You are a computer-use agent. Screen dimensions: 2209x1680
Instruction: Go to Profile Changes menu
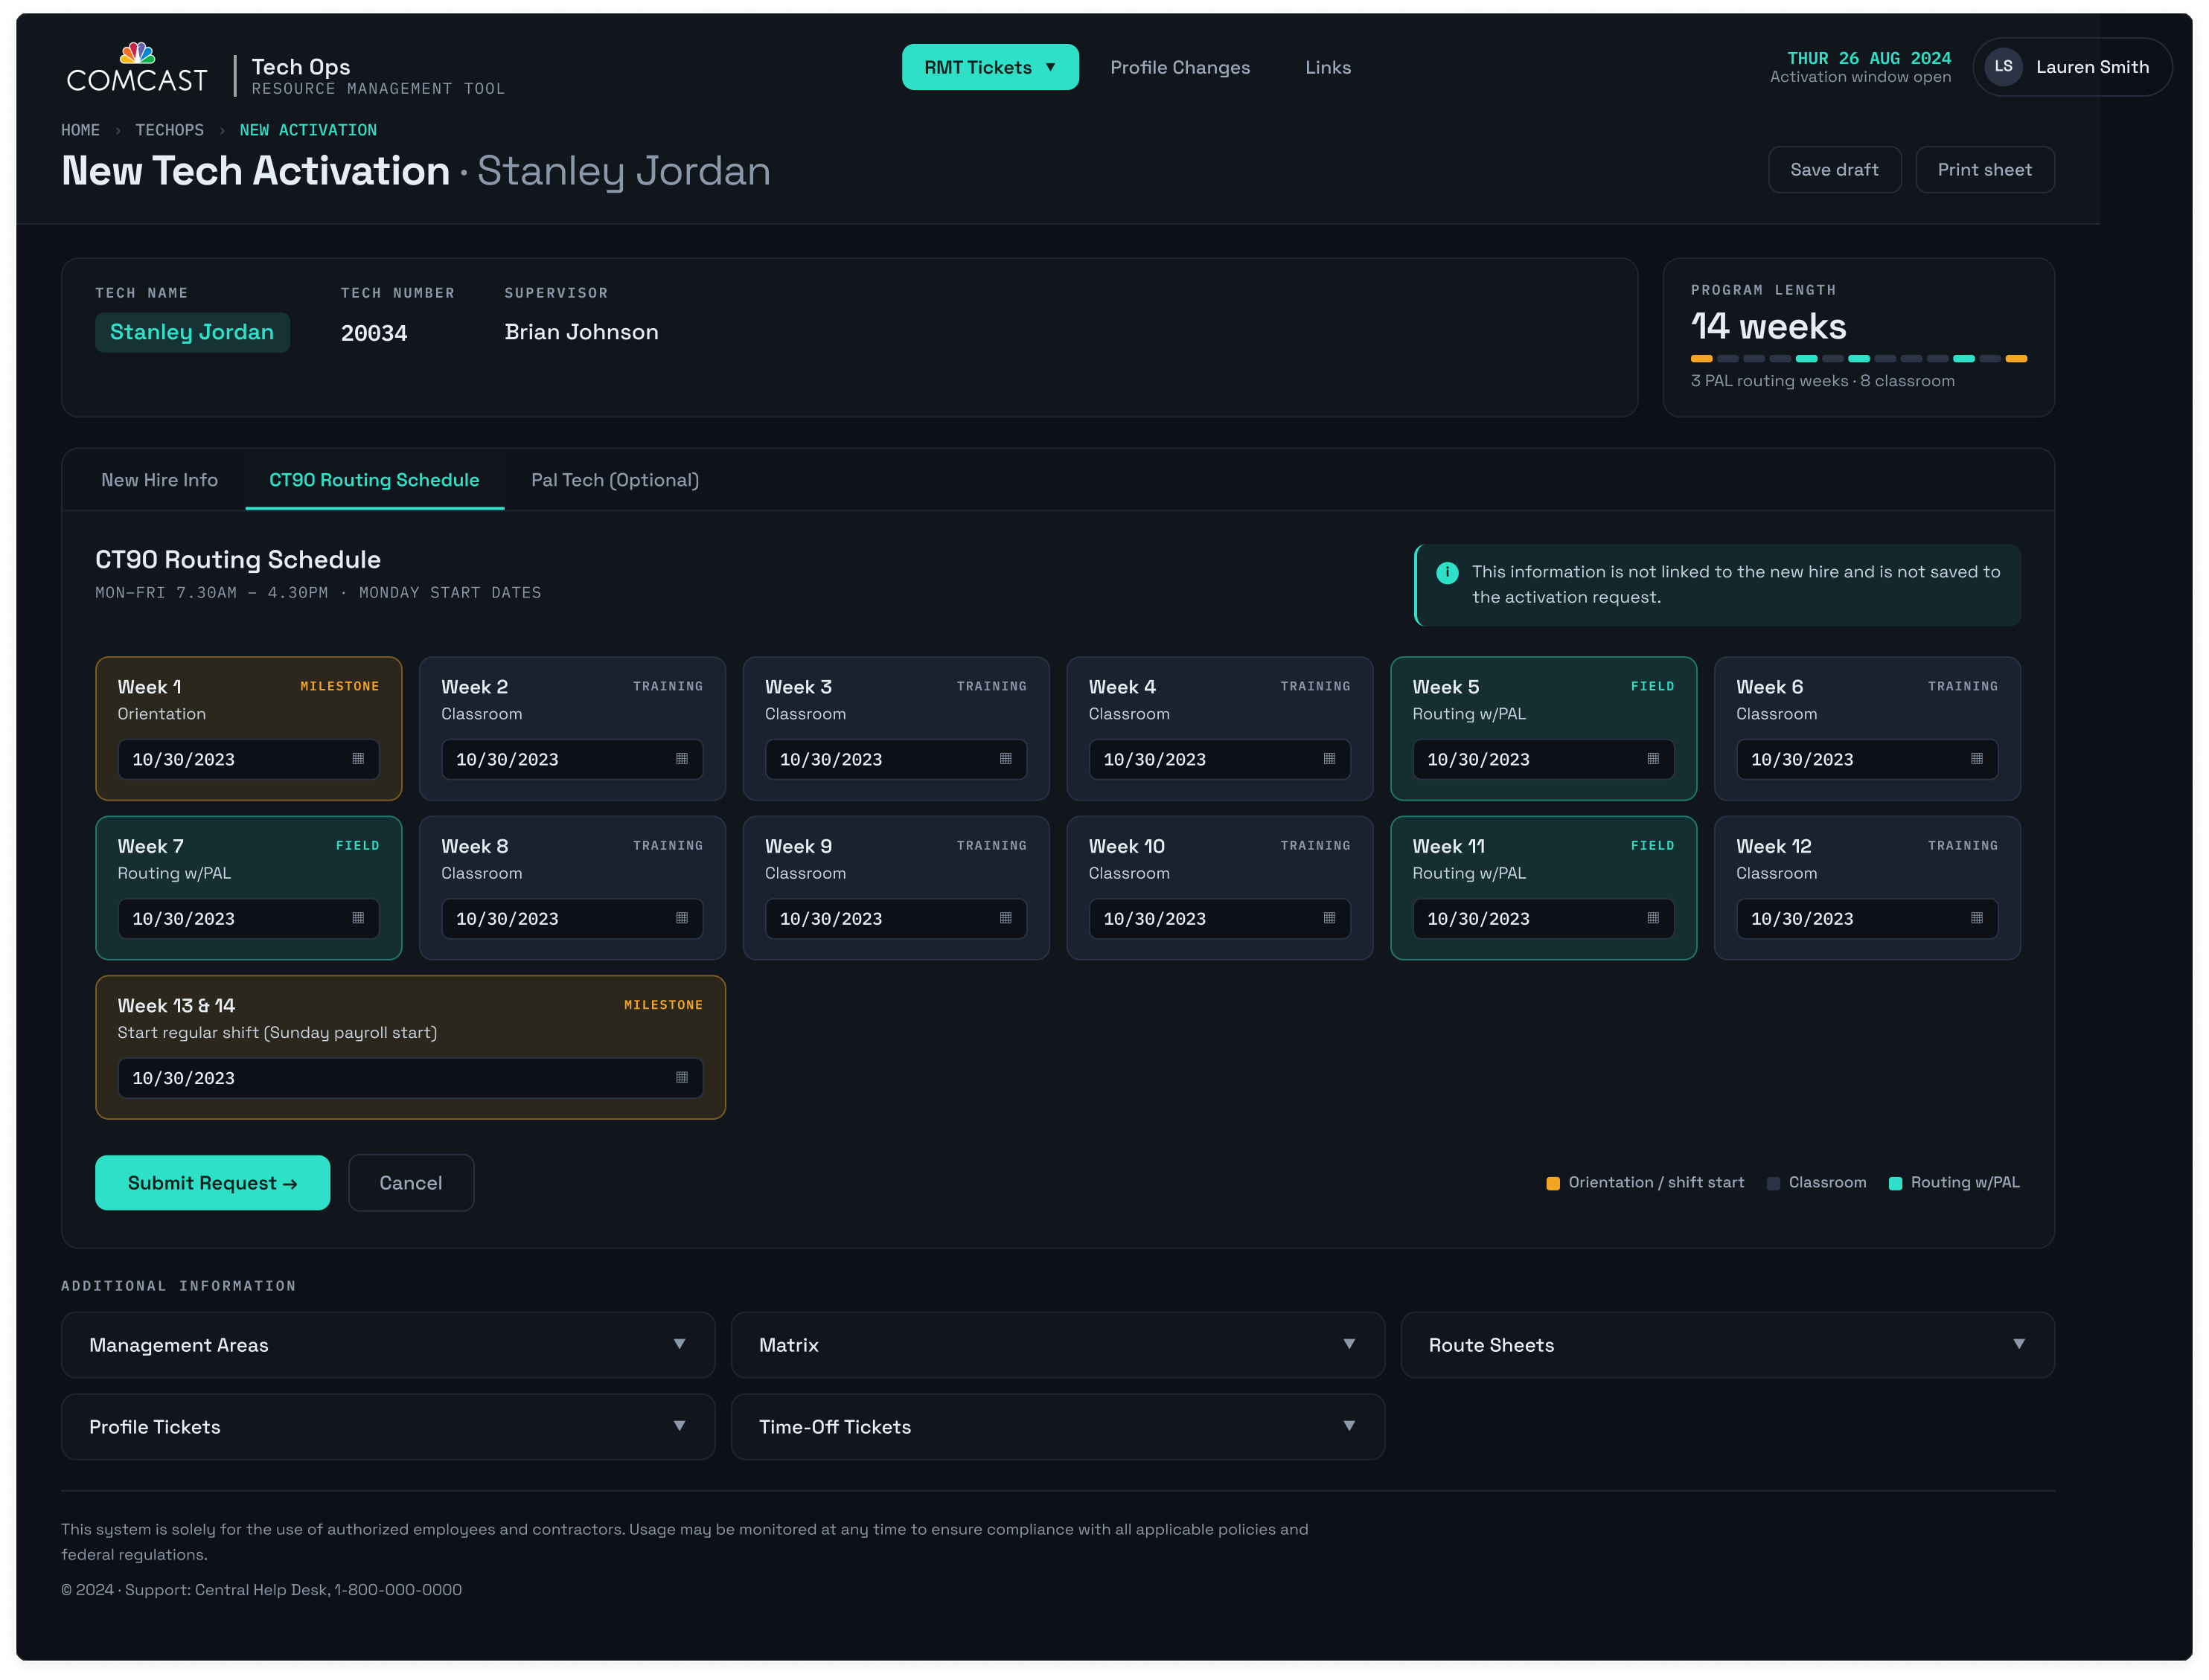pyautogui.click(x=1180, y=67)
